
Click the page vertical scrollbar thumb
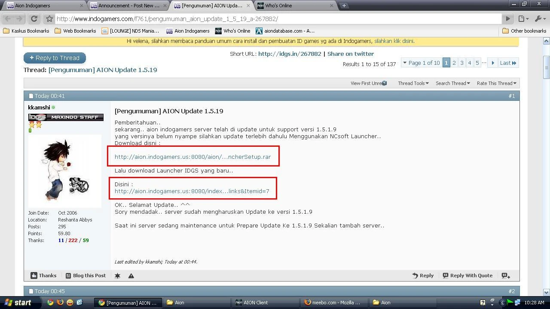pyautogui.click(x=547, y=67)
